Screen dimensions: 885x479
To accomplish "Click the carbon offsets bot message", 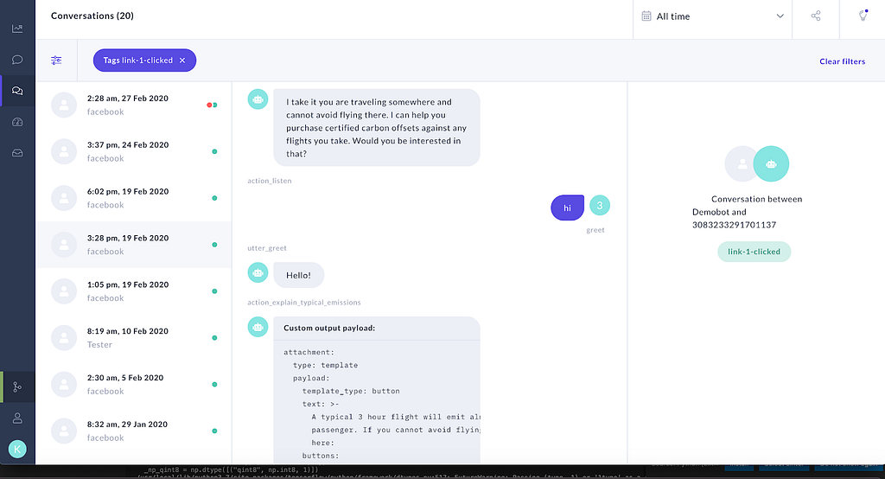I will pyautogui.click(x=377, y=128).
